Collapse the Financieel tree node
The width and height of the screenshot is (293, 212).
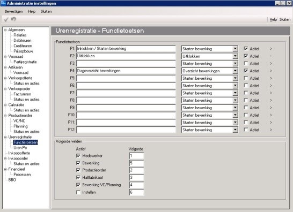click(5, 169)
